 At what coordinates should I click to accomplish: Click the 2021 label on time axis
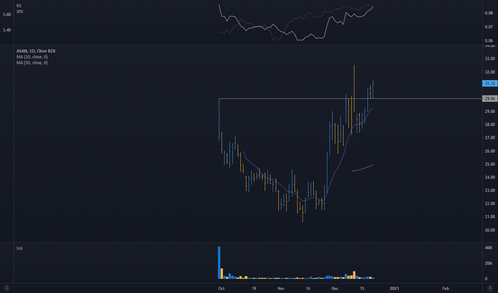[394, 288]
